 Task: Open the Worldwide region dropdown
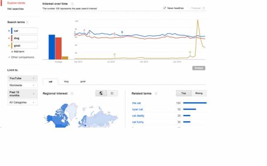click(x=23, y=85)
